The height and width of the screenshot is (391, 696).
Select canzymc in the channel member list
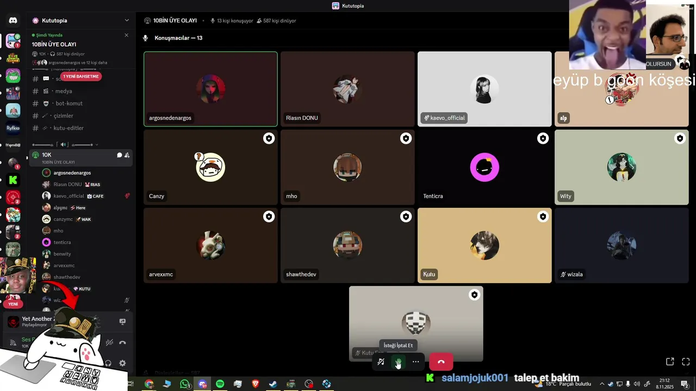[x=86, y=219]
